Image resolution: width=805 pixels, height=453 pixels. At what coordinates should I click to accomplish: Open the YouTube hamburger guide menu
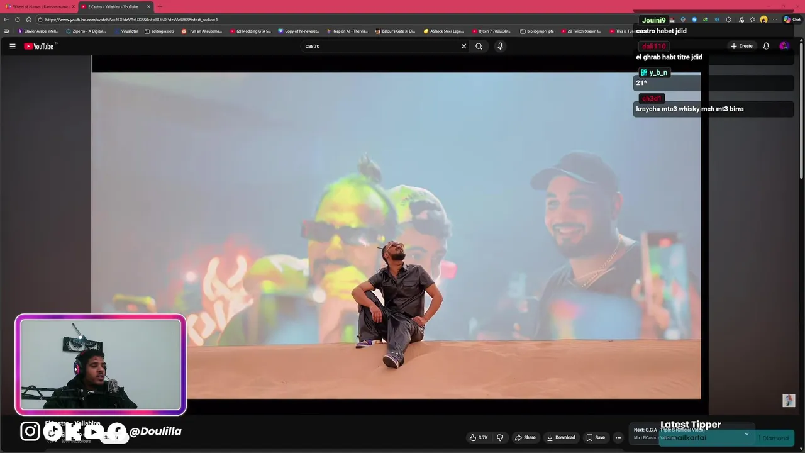click(12, 46)
